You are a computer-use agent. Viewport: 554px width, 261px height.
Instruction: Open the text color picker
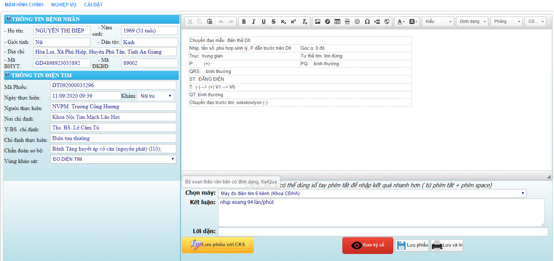pyautogui.click(x=401, y=22)
